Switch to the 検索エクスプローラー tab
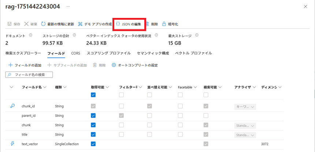Screen dimensions: 315x152 pos(23,53)
